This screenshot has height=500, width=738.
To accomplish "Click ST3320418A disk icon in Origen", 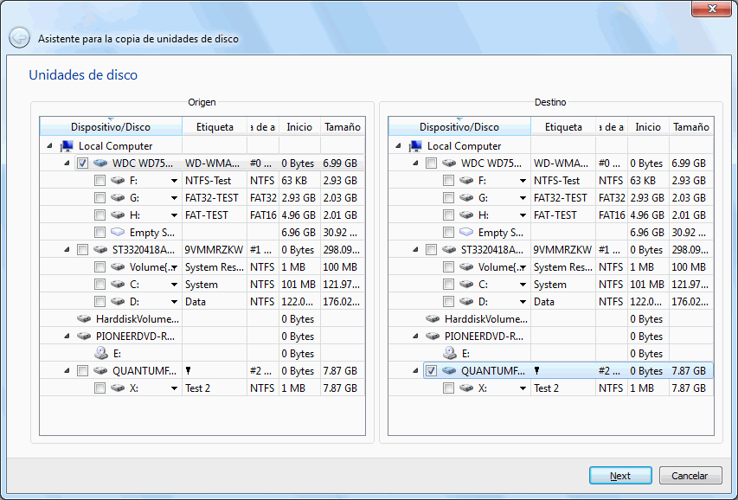I will (100, 249).
